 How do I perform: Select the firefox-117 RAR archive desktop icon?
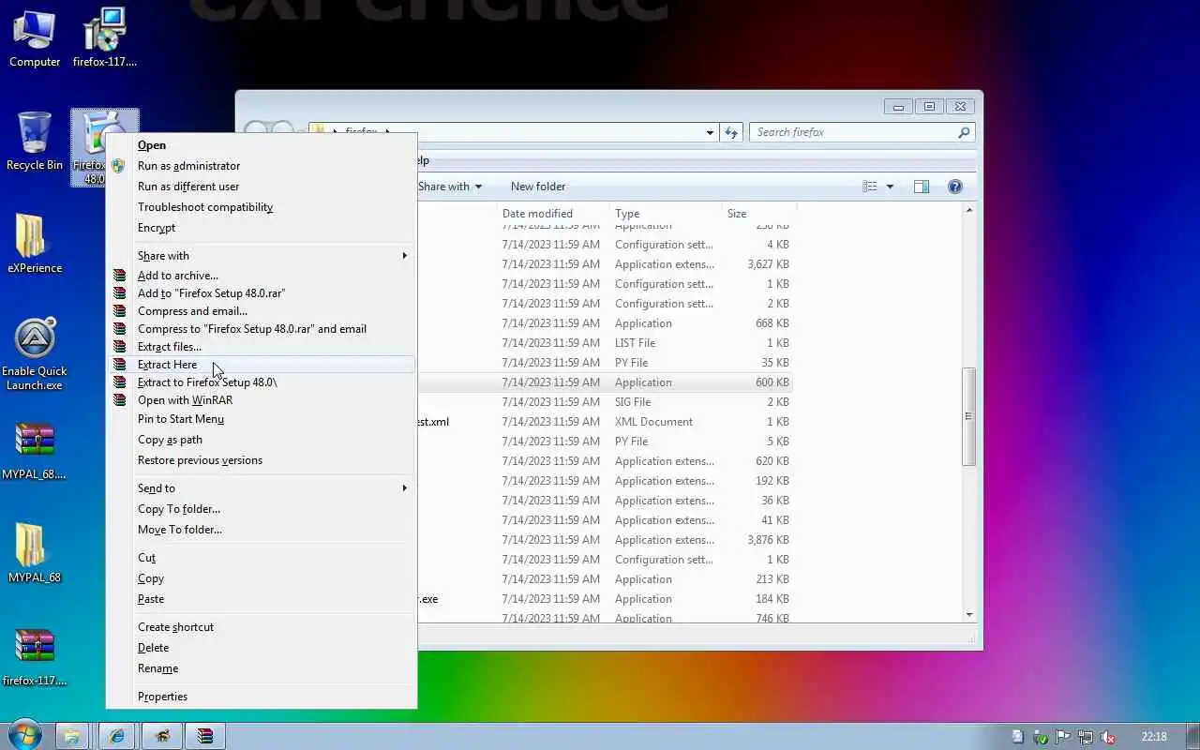click(35, 658)
